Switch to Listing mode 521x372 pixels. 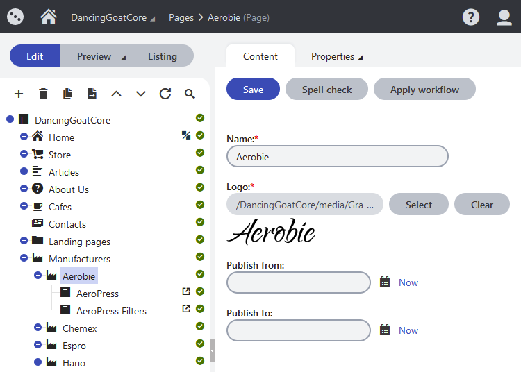[163, 56]
